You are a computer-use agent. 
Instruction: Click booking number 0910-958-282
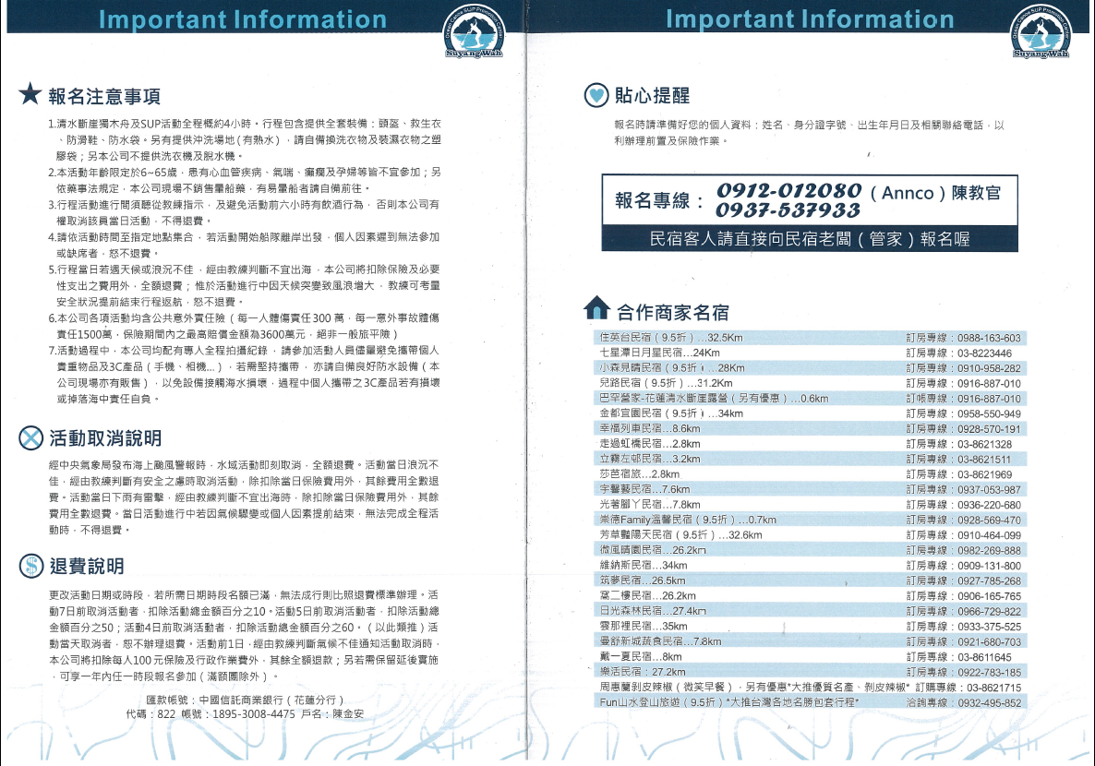[x=989, y=368]
